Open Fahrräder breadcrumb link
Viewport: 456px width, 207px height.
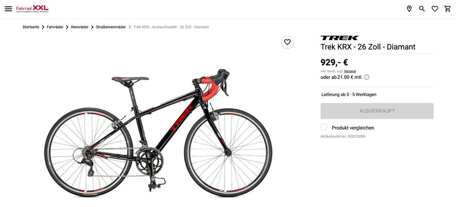pyautogui.click(x=55, y=27)
